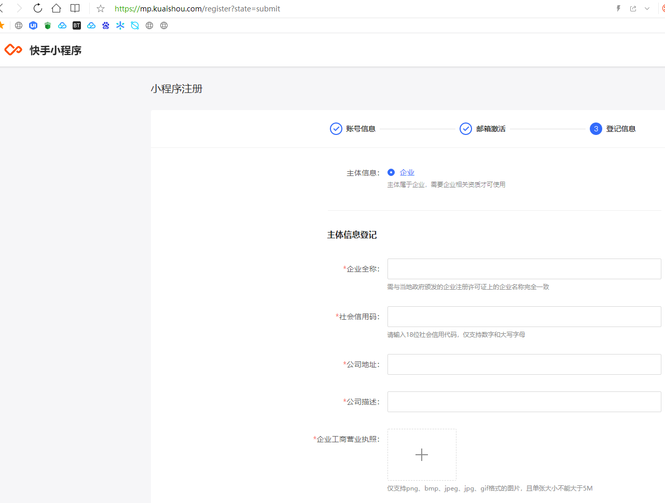Reload the page with the refresh icon

(x=38, y=8)
